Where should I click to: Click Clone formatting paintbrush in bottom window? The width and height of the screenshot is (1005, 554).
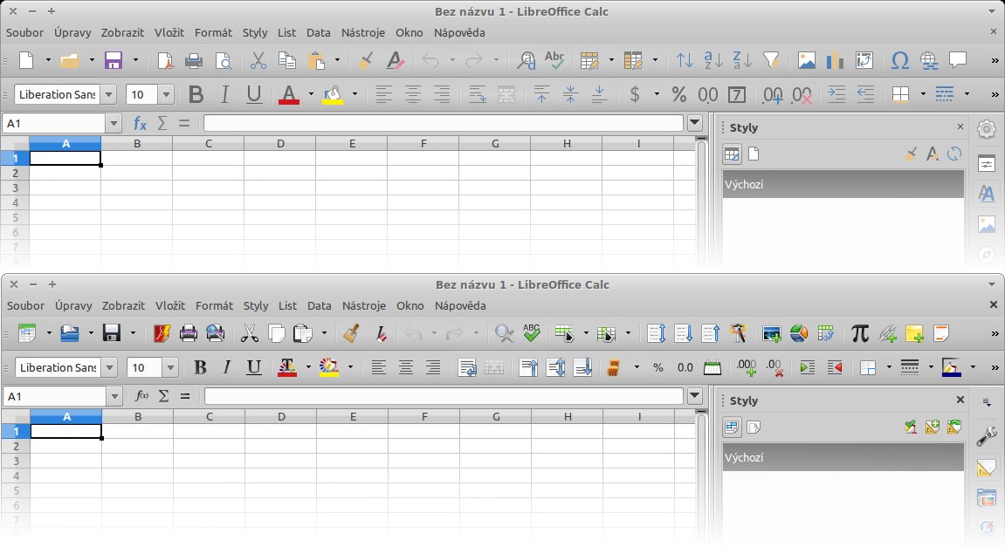coord(351,333)
